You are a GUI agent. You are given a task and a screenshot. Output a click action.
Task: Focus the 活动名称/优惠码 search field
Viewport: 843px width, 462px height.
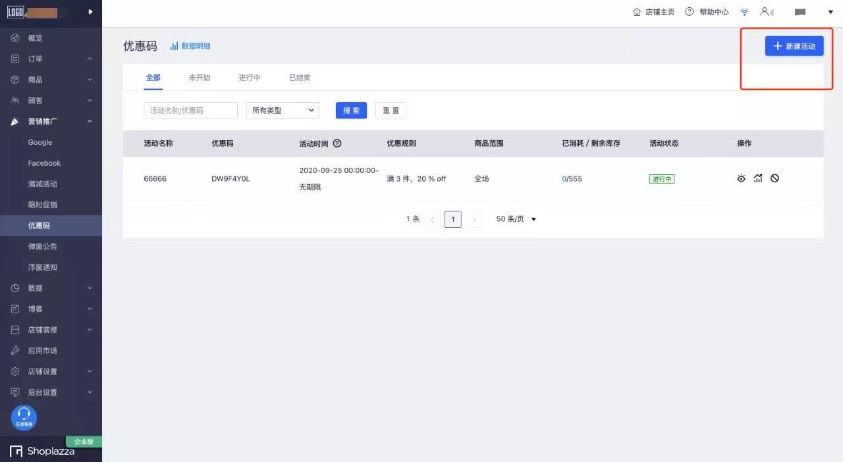point(190,111)
